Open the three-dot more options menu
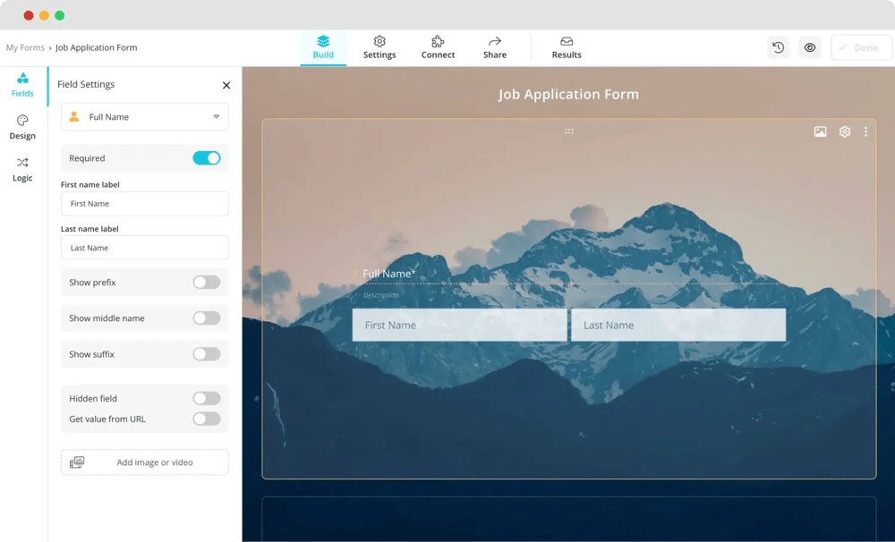The width and height of the screenshot is (895, 542). coord(865,132)
